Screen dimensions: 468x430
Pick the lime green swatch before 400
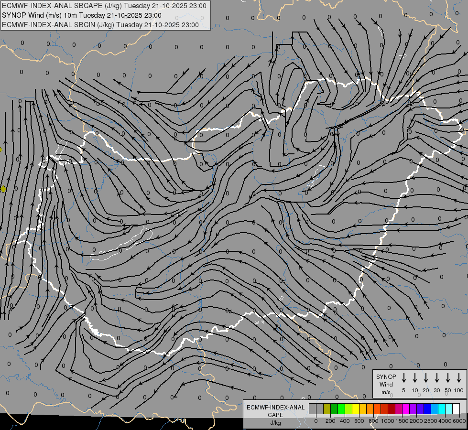pos(341,408)
